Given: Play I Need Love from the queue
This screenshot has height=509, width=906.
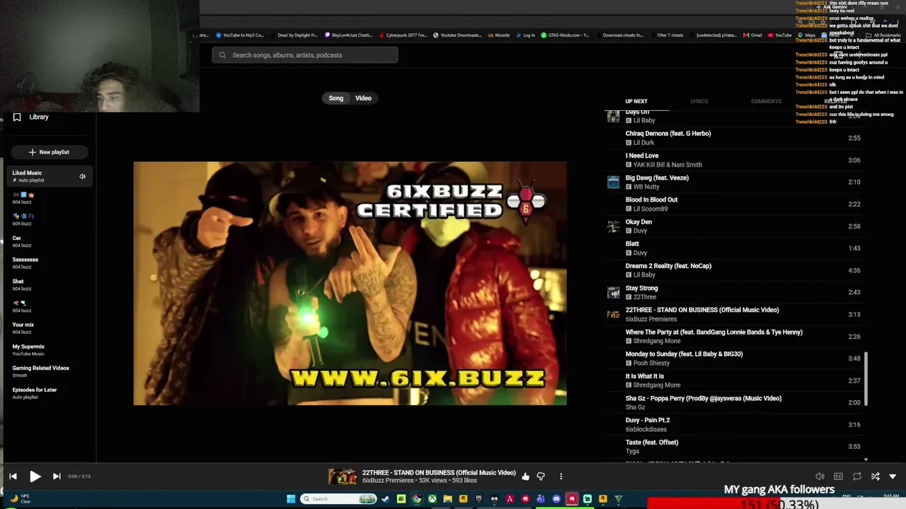Looking at the screenshot, I should pos(735,160).
